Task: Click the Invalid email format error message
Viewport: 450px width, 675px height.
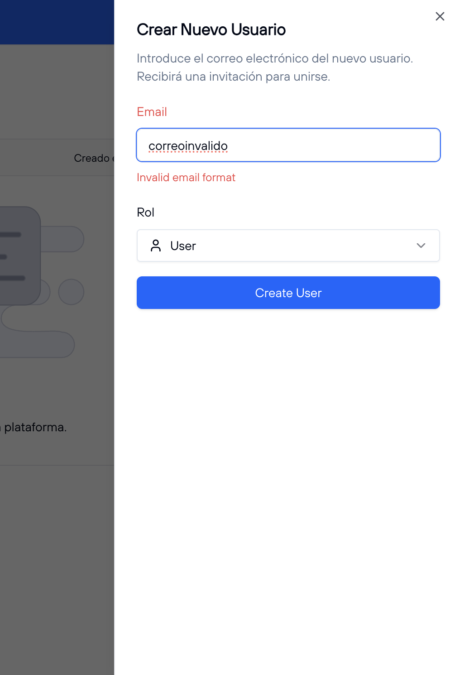Action: pyautogui.click(x=186, y=178)
